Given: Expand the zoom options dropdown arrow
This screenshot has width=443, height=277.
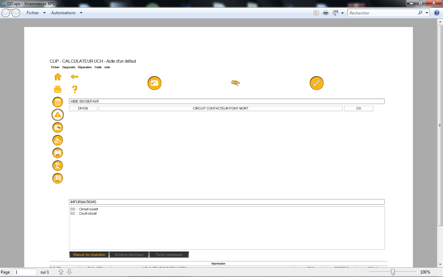Looking at the screenshot, I should (342, 13).
